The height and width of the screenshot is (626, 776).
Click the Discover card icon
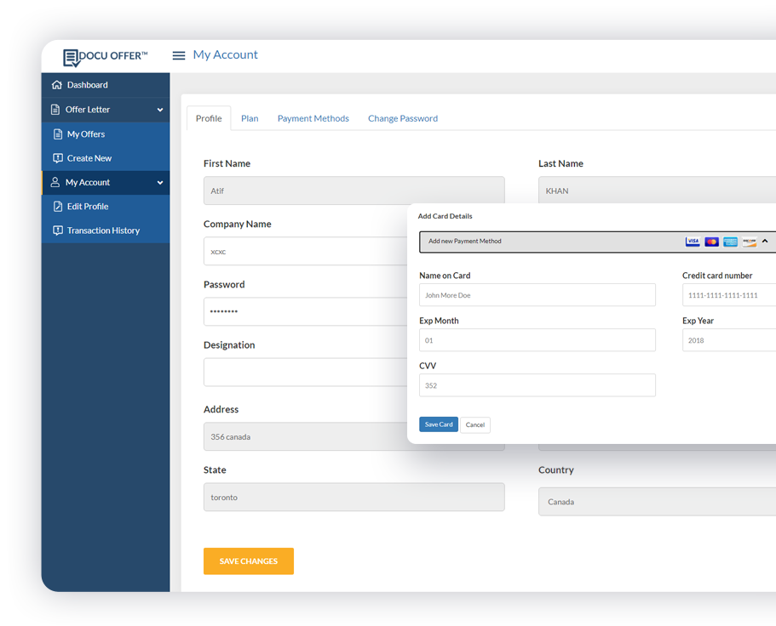pos(749,242)
